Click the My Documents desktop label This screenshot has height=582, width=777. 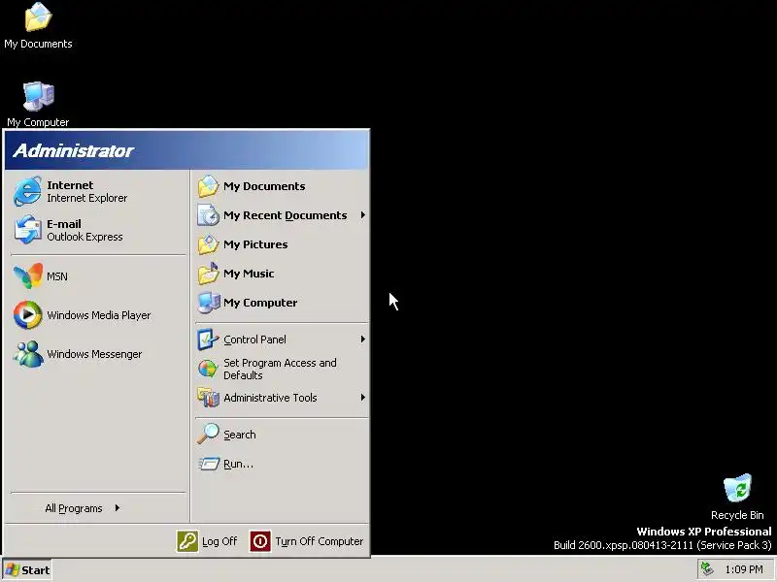[38, 44]
